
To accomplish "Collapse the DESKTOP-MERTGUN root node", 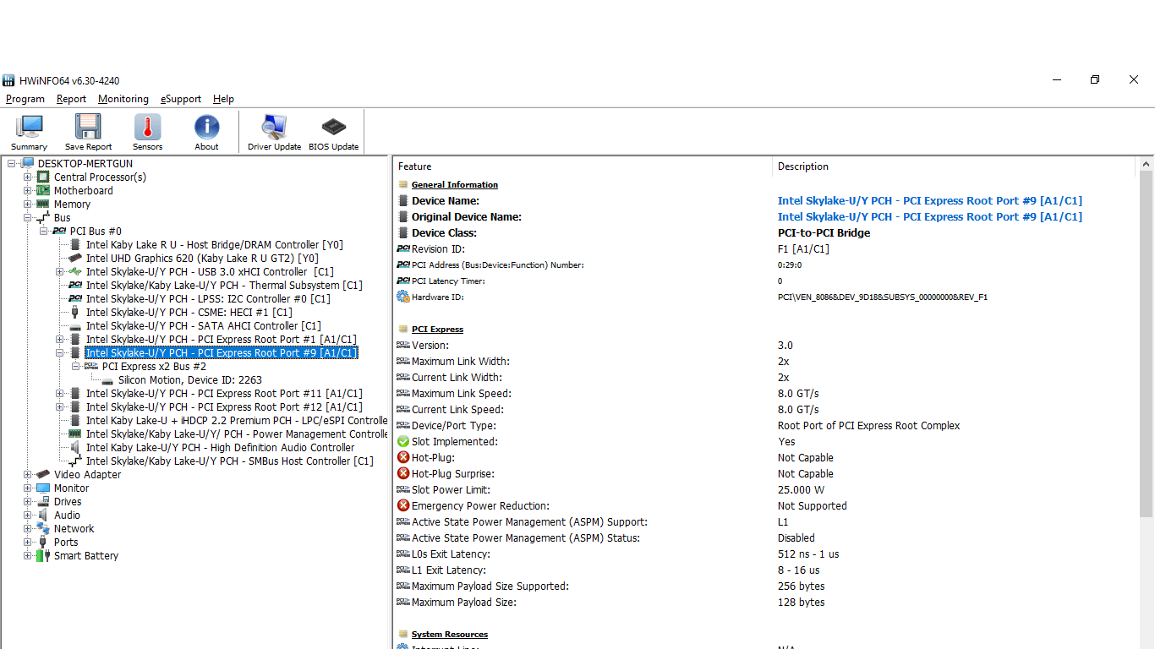I will tap(12, 164).
